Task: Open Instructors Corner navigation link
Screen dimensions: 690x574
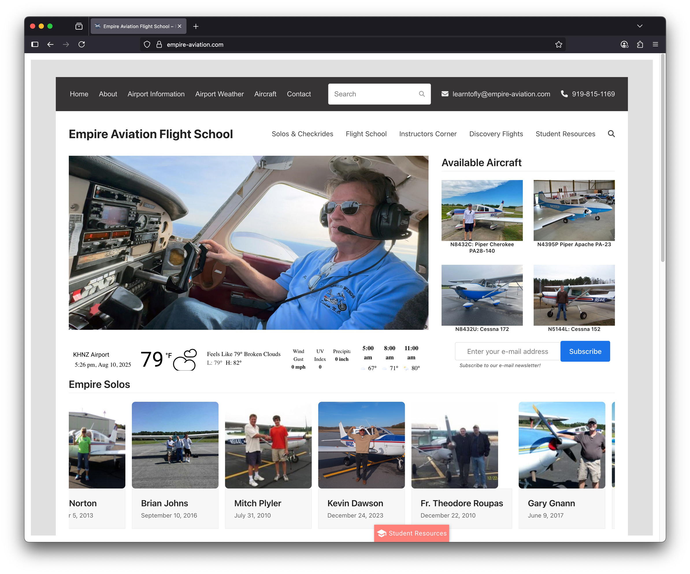Action: tap(428, 134)
